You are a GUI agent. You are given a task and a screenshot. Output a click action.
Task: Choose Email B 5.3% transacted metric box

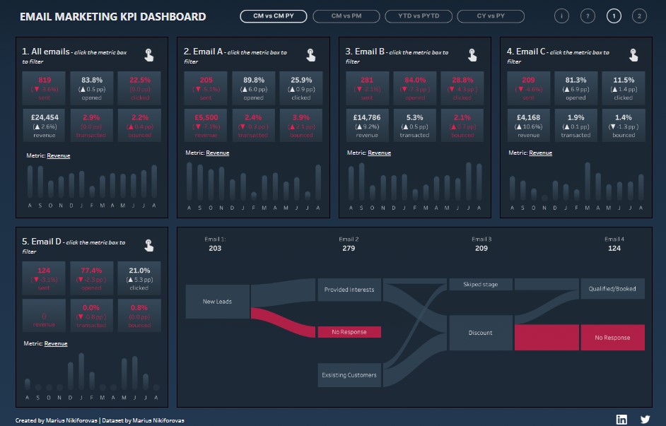point(415,126)
